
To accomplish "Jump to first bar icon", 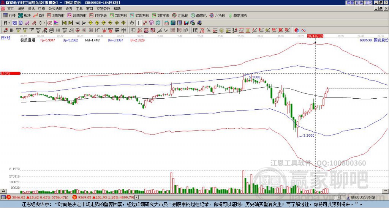I will (64, 23).
